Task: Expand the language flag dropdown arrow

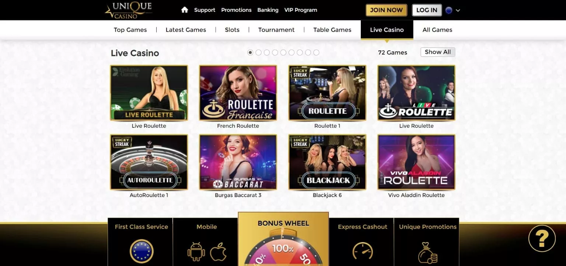Action: click(458, 10)
